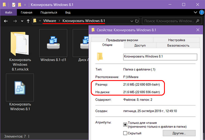
Task: Click Клонировать Windows 8.1 path segment
Action: click(x=84, y=21)
